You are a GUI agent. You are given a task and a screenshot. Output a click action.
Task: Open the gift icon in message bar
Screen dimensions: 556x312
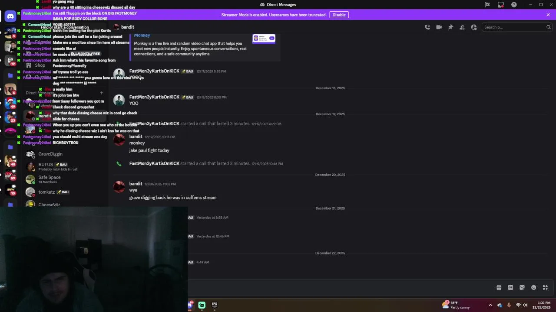(499, 287)
